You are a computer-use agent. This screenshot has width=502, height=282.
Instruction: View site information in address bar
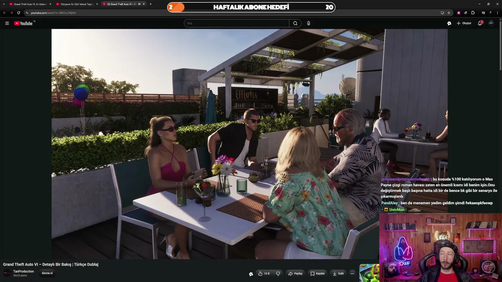coord(27,13)
